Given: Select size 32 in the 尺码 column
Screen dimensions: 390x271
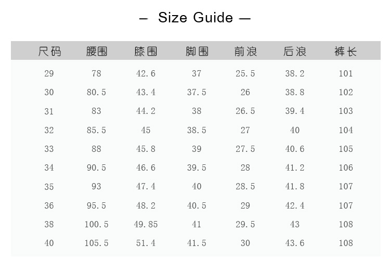Looking at the screenshot, I should coord(49,130).
